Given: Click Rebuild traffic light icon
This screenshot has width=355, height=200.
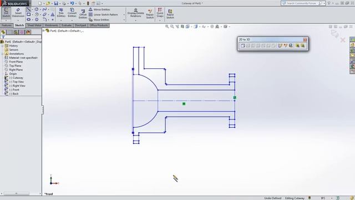Looking at the screenshot, I should coord(88,3).
